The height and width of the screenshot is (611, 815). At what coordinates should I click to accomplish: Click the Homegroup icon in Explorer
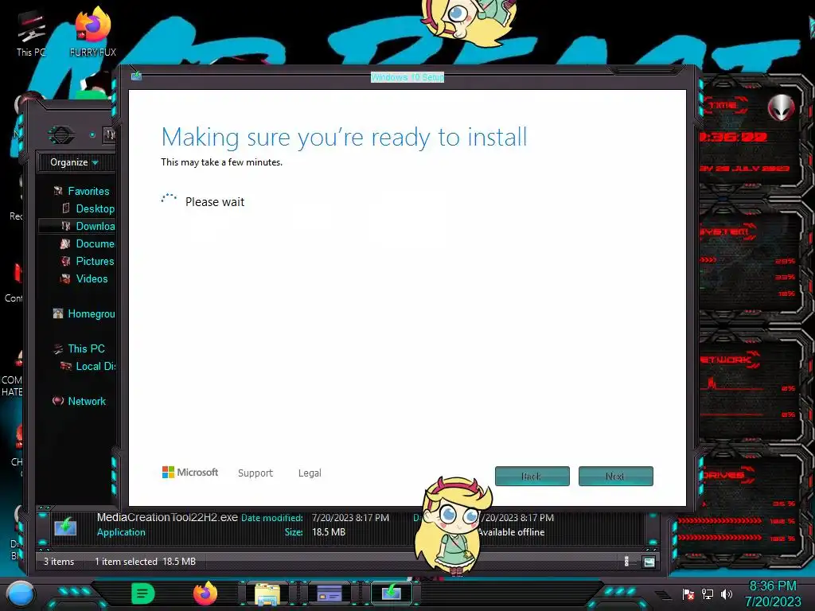click(x=57, y=313)
